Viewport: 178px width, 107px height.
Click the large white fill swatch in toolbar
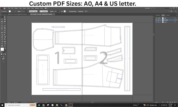pos(2,49)
